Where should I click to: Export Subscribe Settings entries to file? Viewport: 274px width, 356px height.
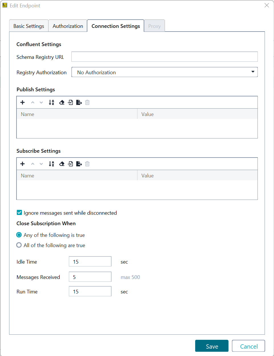79,164
